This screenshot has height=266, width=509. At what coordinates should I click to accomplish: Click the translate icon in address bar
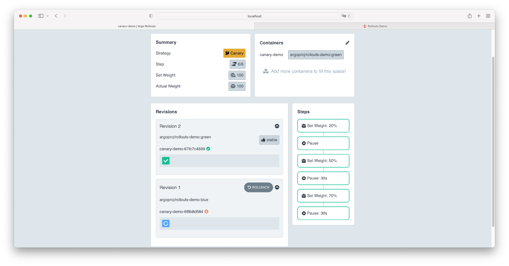[343, 16]
